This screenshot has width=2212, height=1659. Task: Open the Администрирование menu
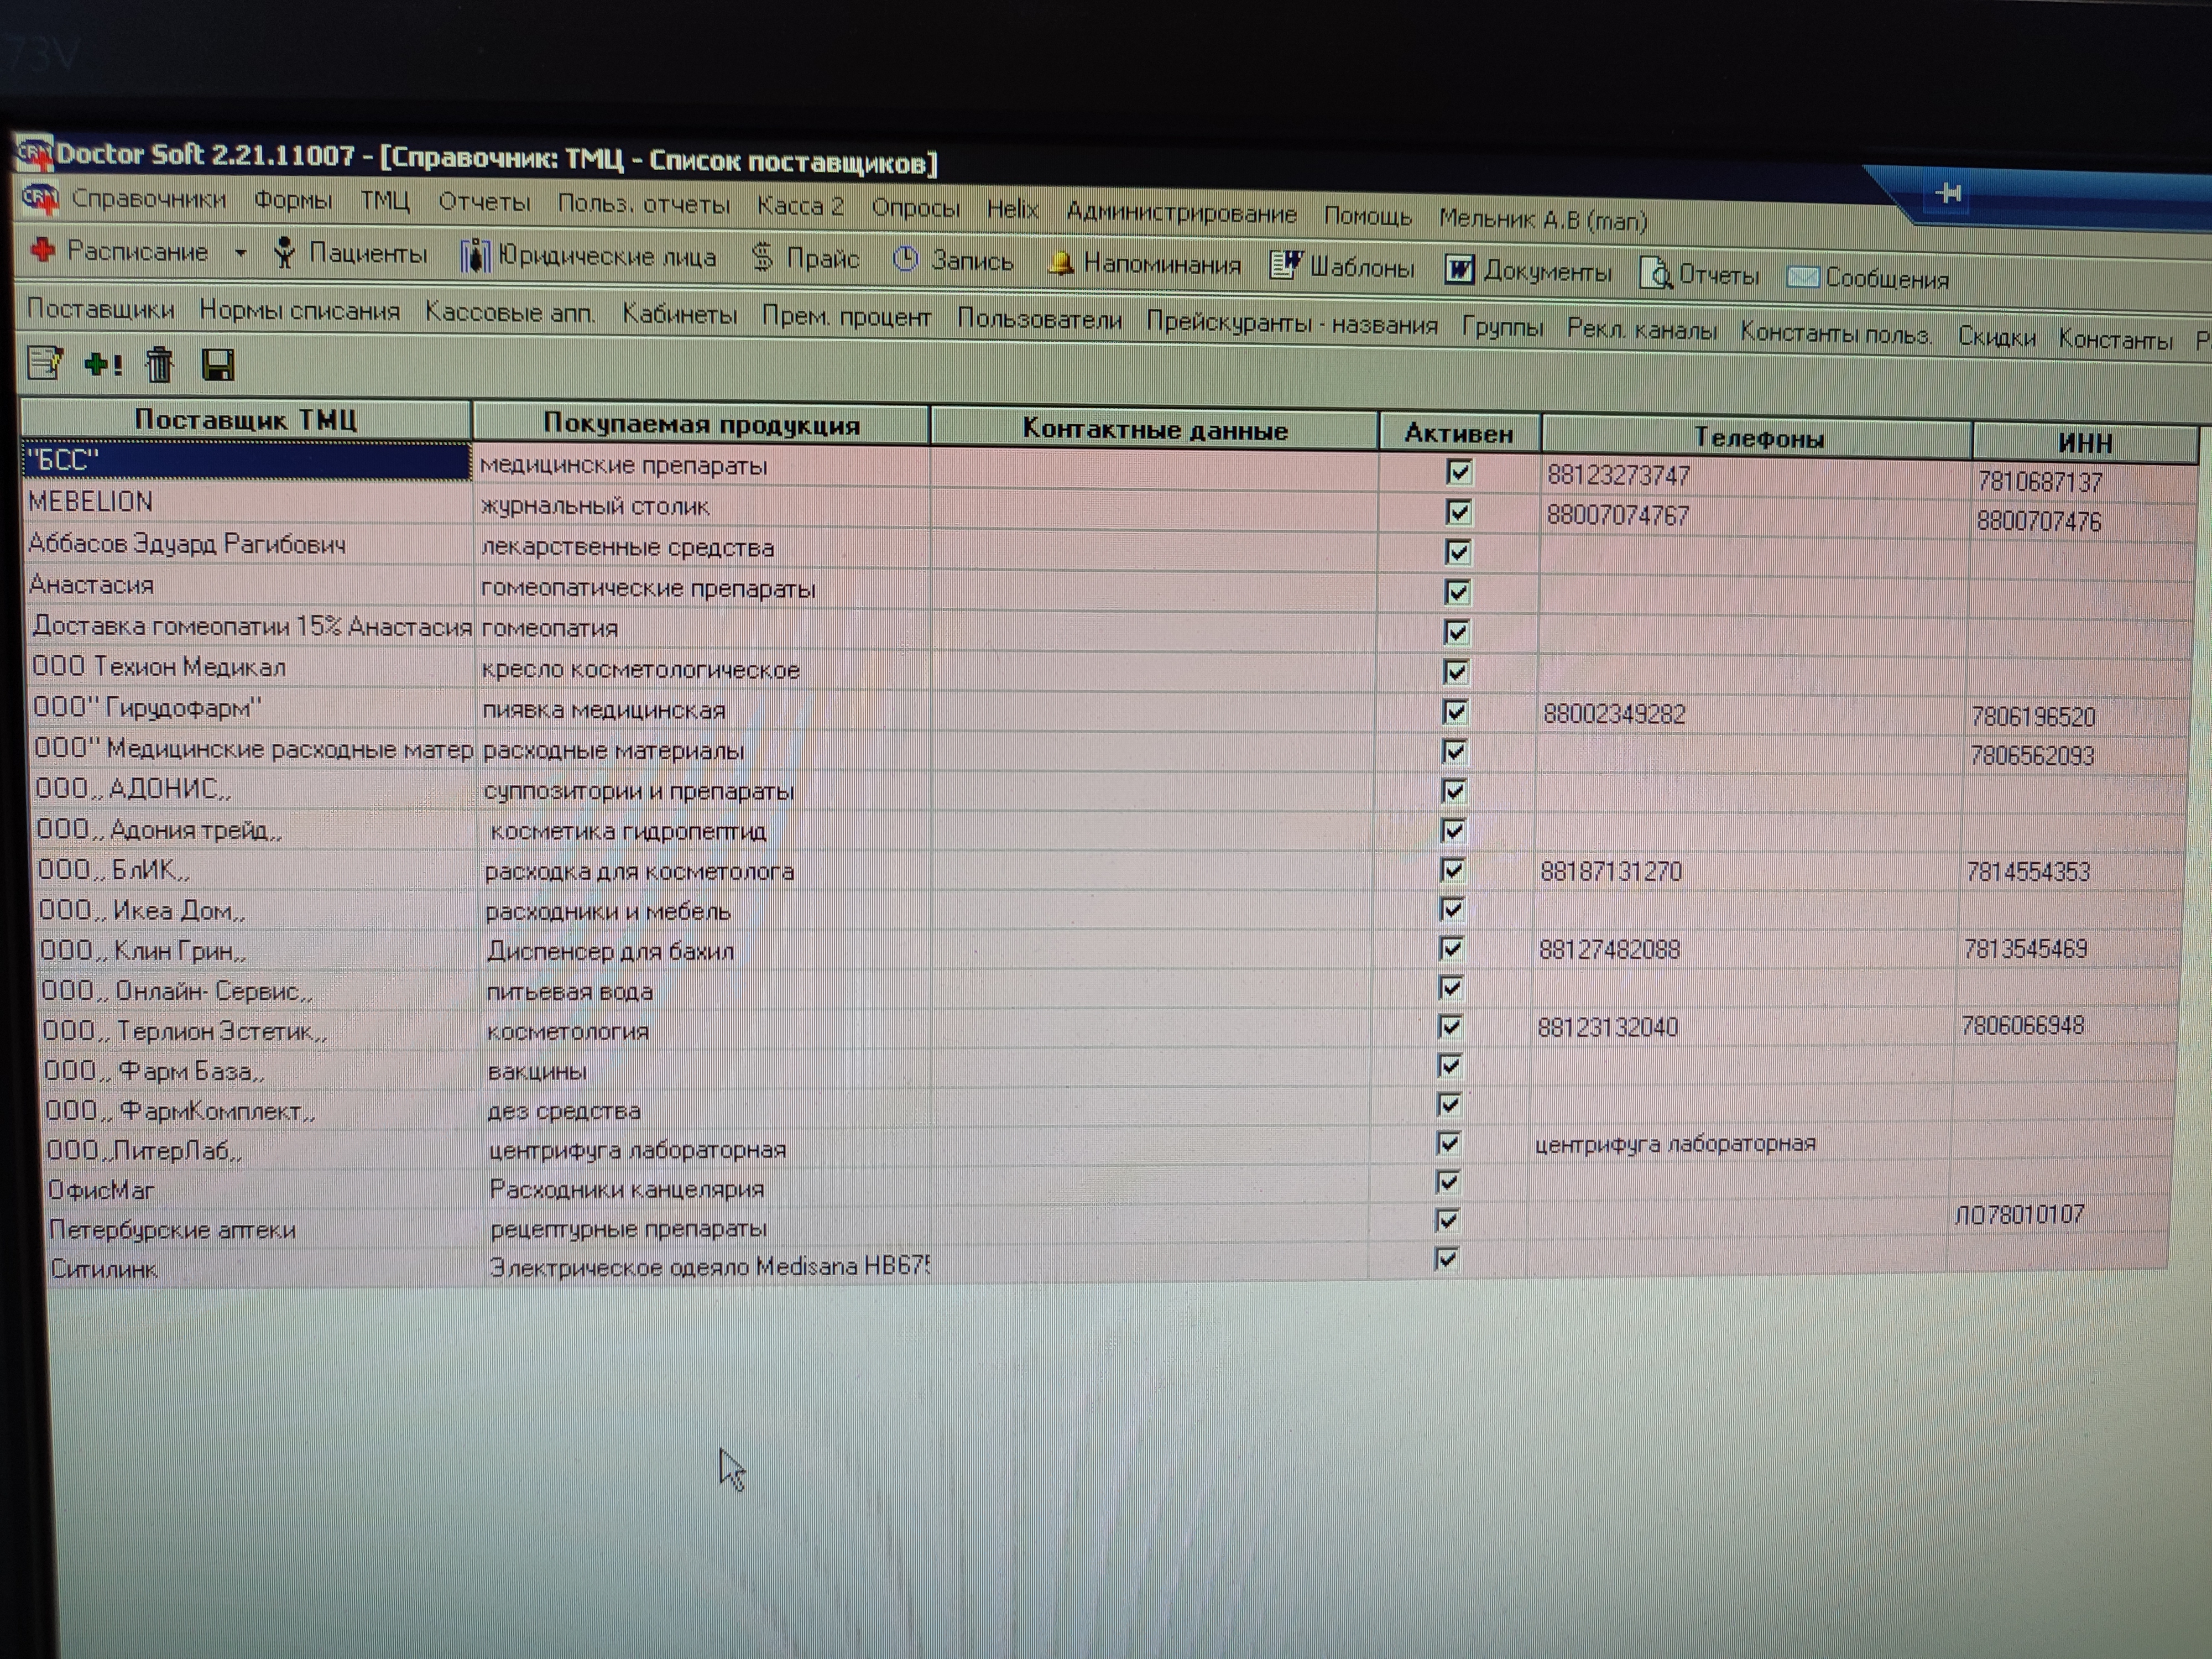pos(1180,213)
